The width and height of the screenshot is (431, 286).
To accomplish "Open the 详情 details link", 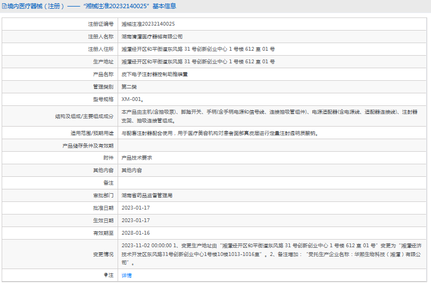I will coord(126,275).
